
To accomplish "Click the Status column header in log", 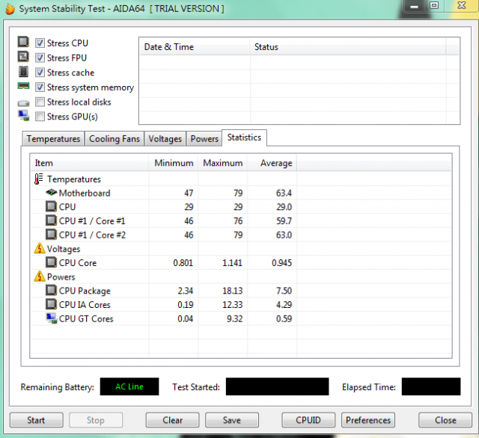I will coord(348,46).
